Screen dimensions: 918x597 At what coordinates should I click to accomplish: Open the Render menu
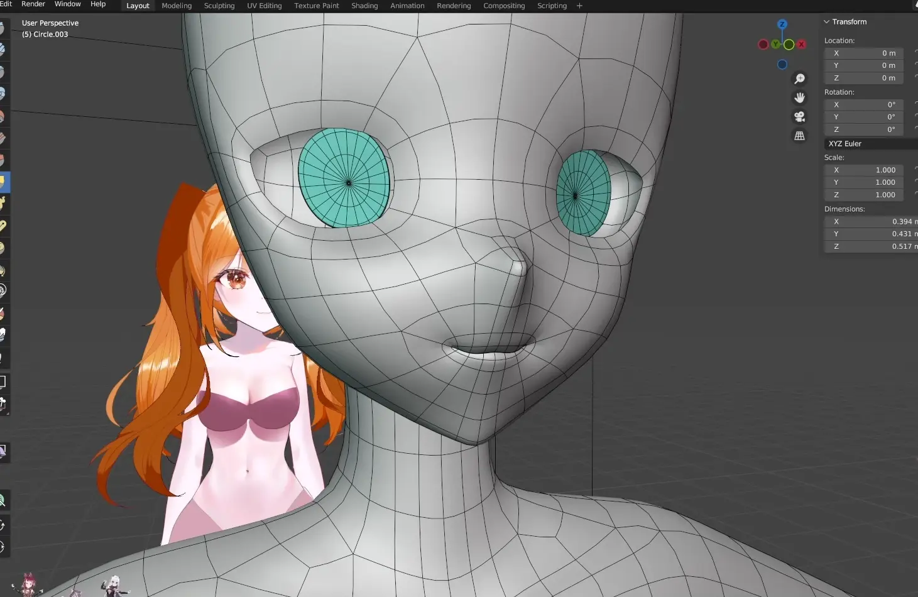(33, 4)
